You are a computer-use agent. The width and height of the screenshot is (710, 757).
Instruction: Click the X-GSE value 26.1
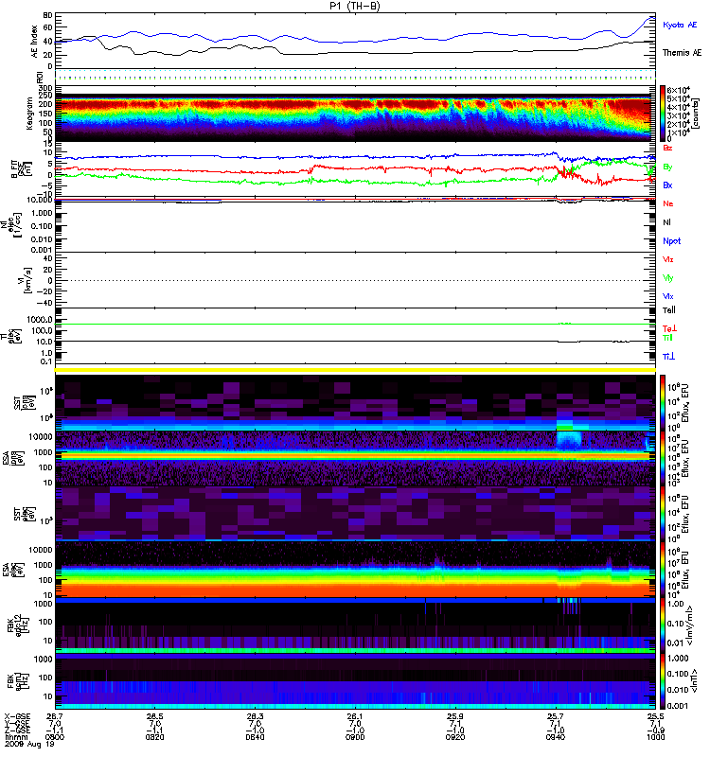click(354, 716)
